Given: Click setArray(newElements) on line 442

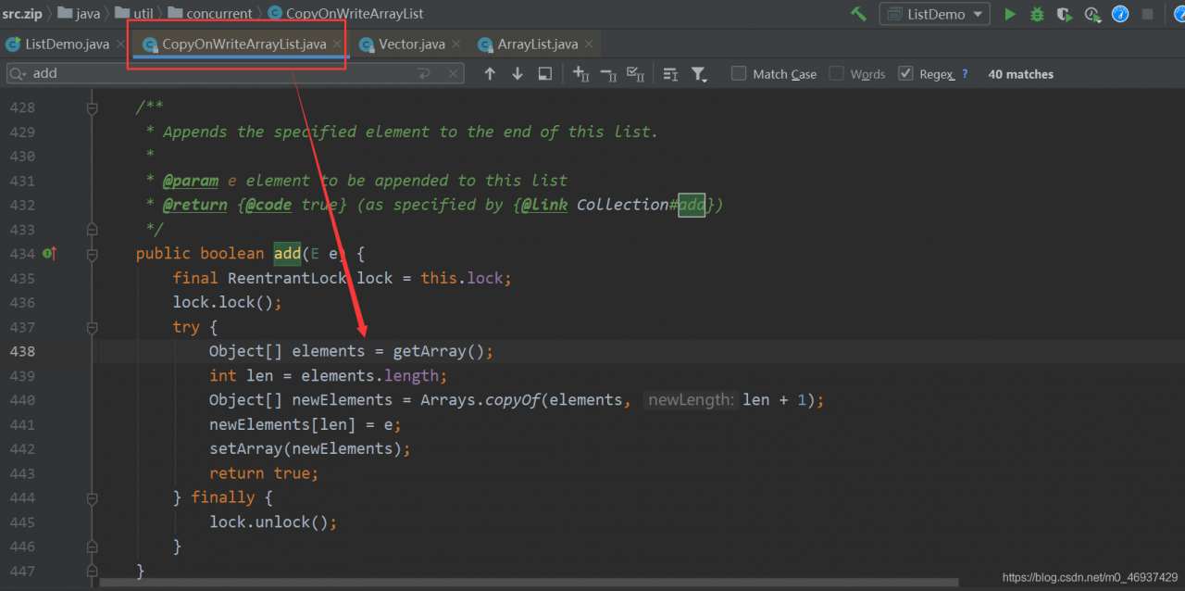Looking at the screenshot, I should (306, 448).
